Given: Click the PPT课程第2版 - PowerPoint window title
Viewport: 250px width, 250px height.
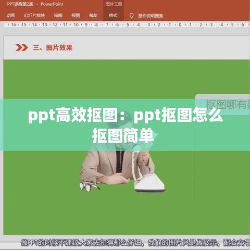Looking at the screenshot, I should click(35, 4).
